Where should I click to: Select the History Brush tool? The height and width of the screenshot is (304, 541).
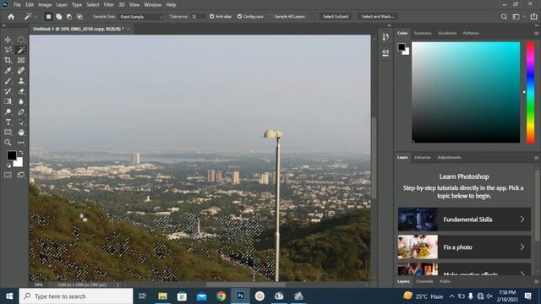coord(8,91)
